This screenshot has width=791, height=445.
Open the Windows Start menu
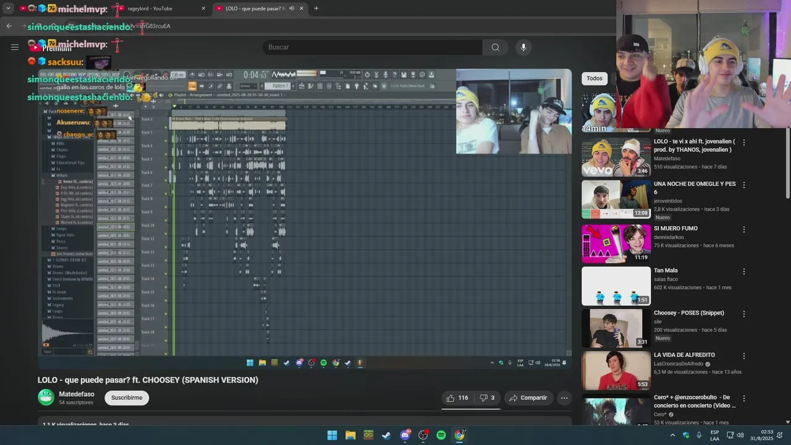(332, 435)
